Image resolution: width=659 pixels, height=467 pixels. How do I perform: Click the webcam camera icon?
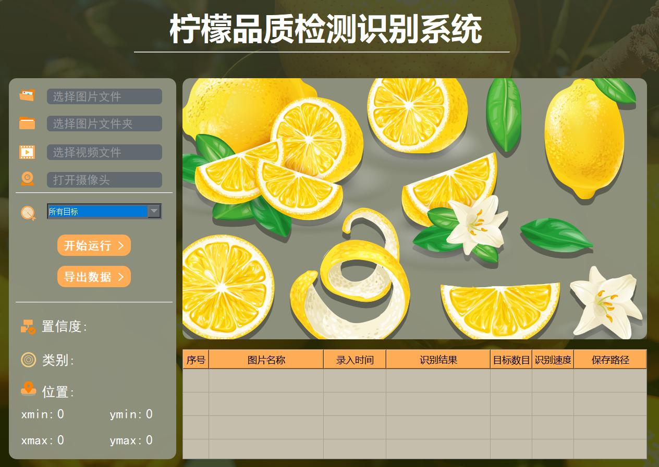pos(27,179)
